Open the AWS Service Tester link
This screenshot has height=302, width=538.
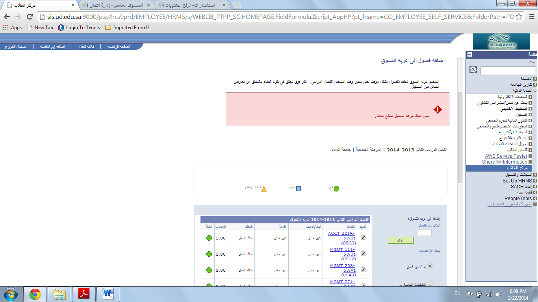click(506, 156)
